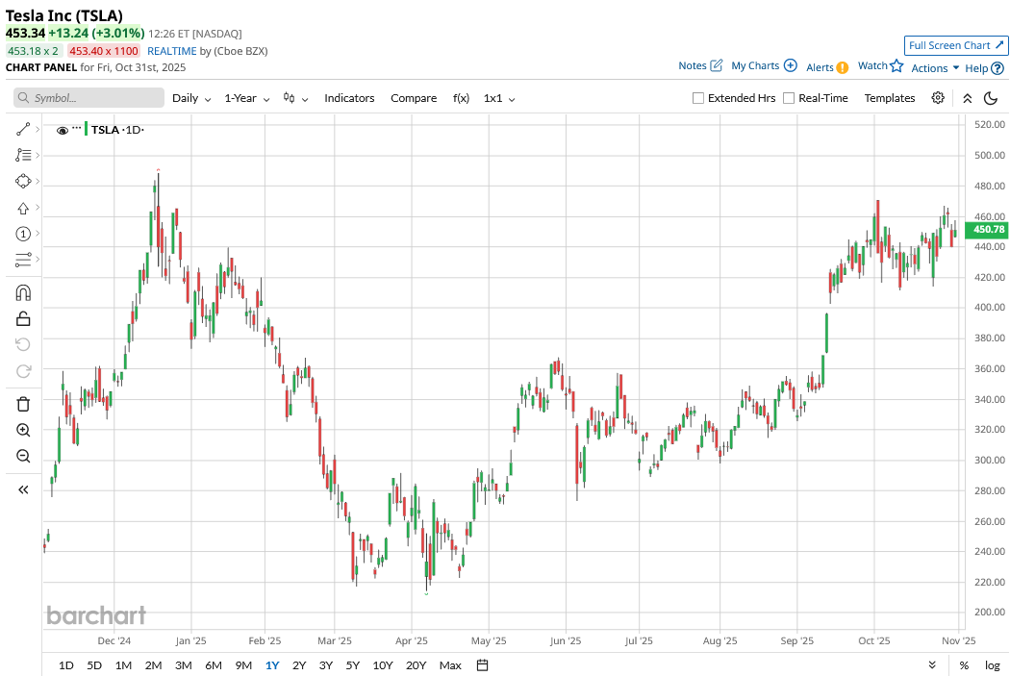Zoom out using the magnifier minus icon
Viewport: 1010px width, 676px height.
23,456
